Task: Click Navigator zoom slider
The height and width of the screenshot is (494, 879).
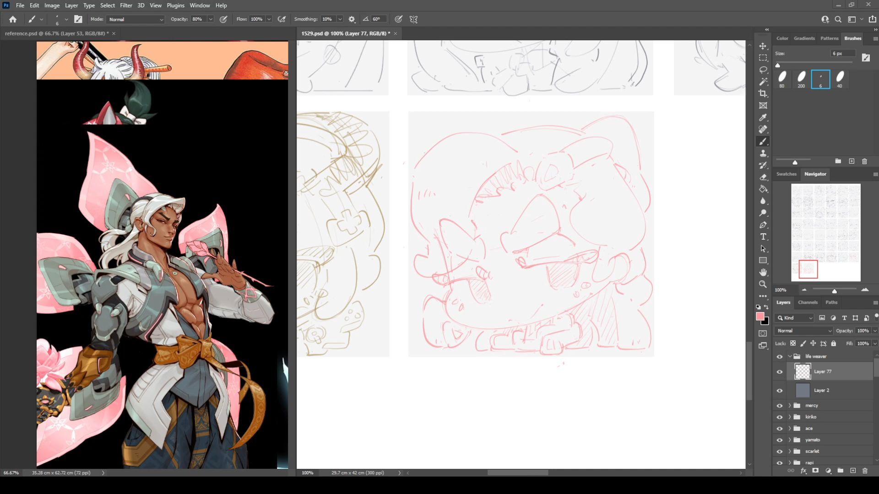Action: coord(834,290)
